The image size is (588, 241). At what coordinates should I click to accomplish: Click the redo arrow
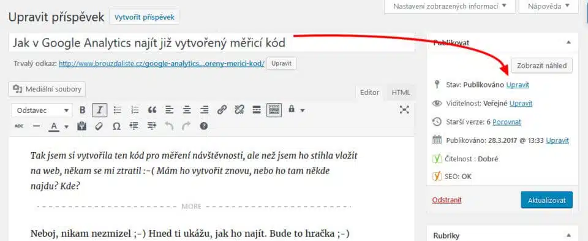[x=186, y=126]
